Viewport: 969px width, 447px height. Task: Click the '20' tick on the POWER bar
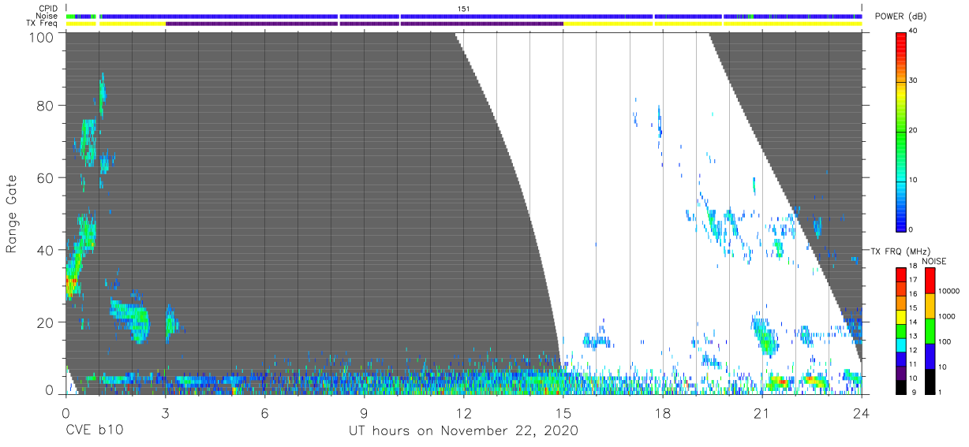click(913, 131)
